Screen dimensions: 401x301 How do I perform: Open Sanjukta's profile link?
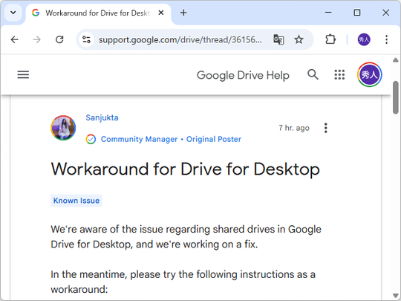(x=102, y=117)
